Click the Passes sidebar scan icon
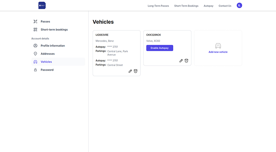This screenshot has width=276, height=152. (x=35, y=22)
